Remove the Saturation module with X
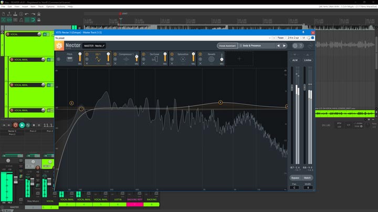This screenshot has height=212, width=378. pyautogui.click(x=172, y=63)
